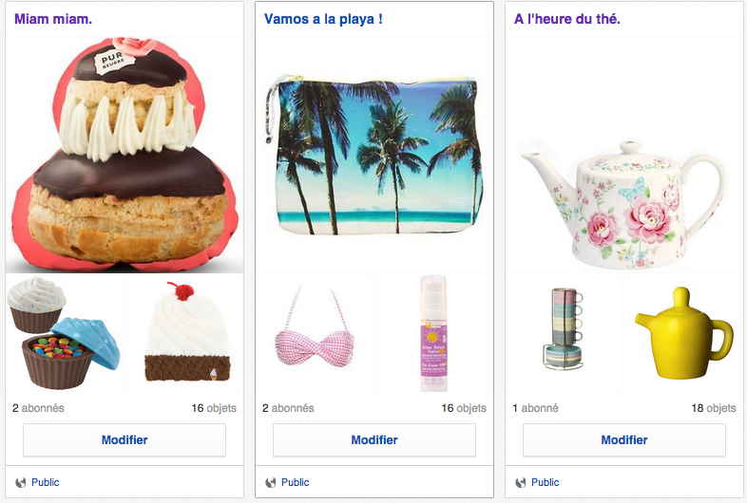Open the cupcake knit hat thumbnail
This screenshot has height=503, width=747.
184,332
